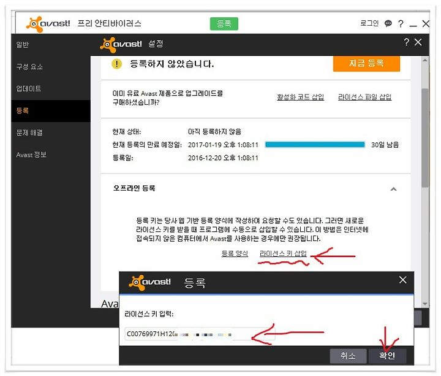This screenshot has width=441, height=376.
Task: Open the 활성화 코드 삽입 link
Action: tap(300, 97)
